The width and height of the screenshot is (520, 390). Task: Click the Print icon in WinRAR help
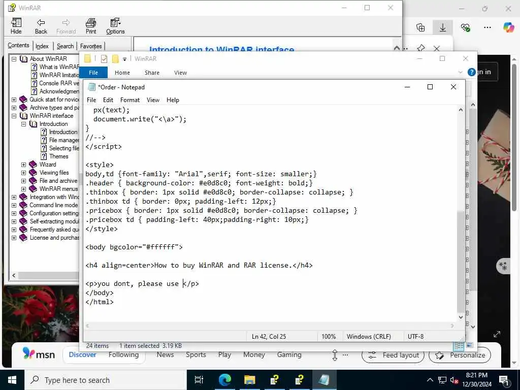click(90, 26)
